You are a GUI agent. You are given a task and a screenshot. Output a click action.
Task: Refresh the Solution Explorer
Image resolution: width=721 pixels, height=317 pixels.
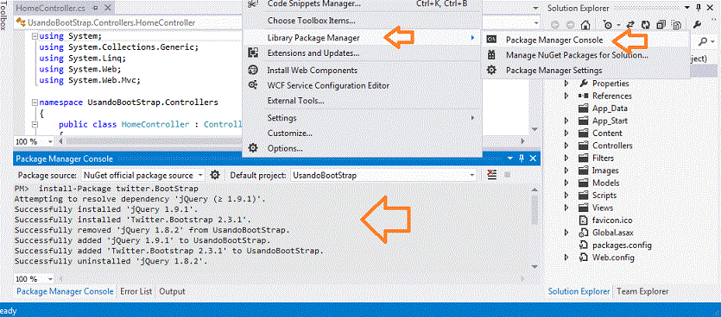click(646, 25)
